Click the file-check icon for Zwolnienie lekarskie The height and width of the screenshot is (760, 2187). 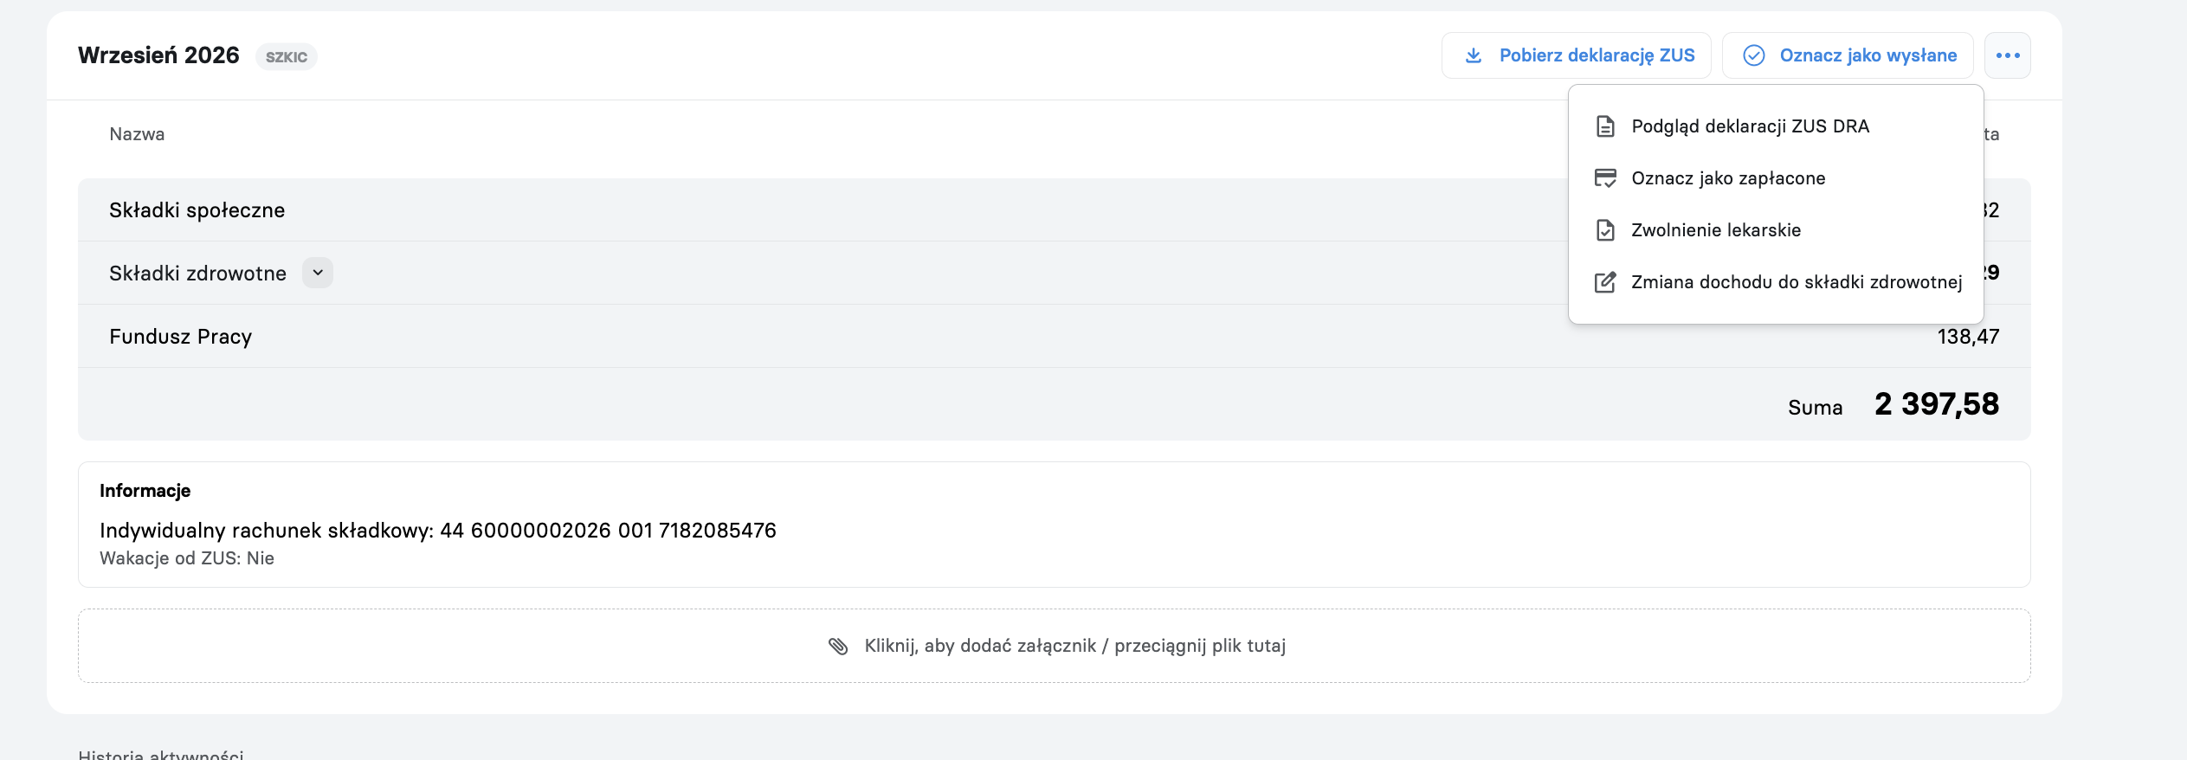pos(1605,230)
